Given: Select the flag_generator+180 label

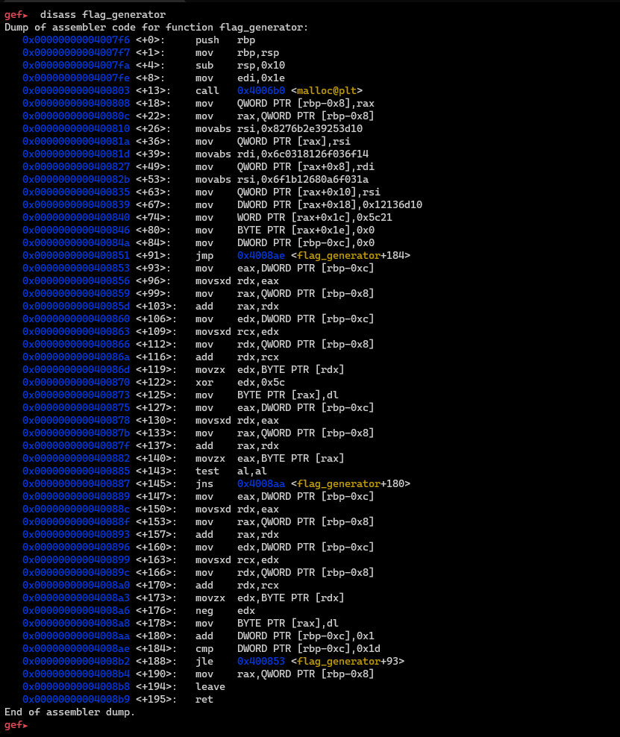Looking at the screenshot, I should pos(350,484).
